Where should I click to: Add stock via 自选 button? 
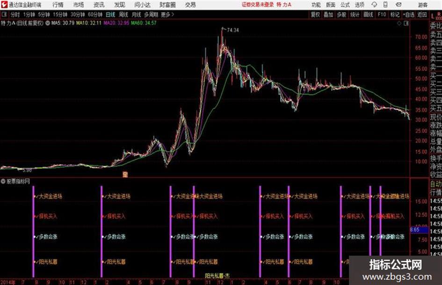click(409, 15)
